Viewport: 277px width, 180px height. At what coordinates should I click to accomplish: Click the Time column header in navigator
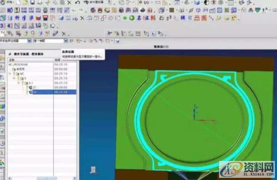58,60
